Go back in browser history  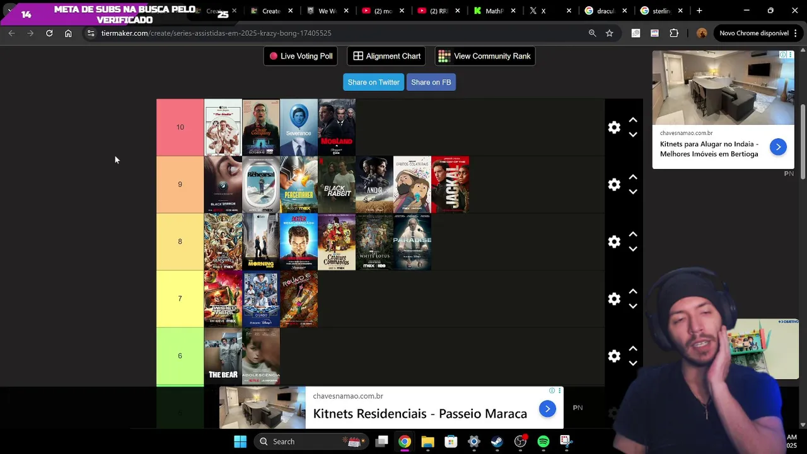[x=11, y=33]
